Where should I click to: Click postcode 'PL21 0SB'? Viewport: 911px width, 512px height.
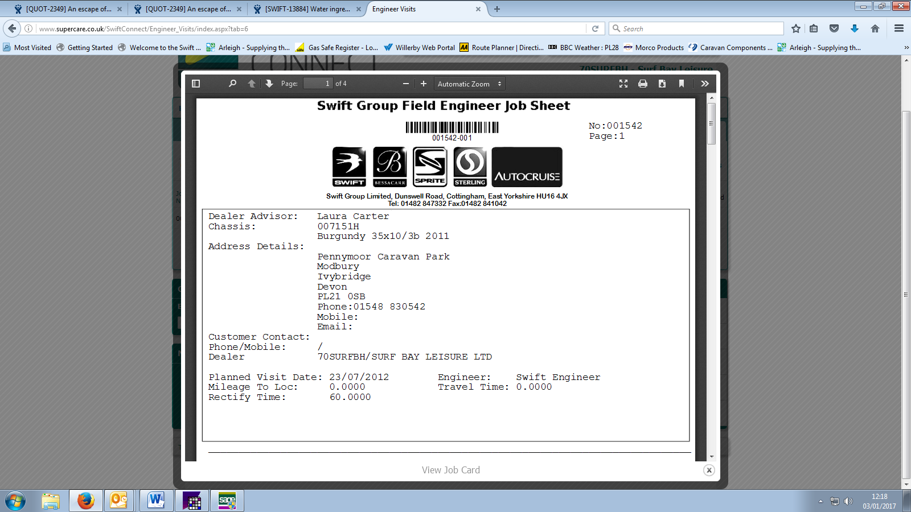341,296
